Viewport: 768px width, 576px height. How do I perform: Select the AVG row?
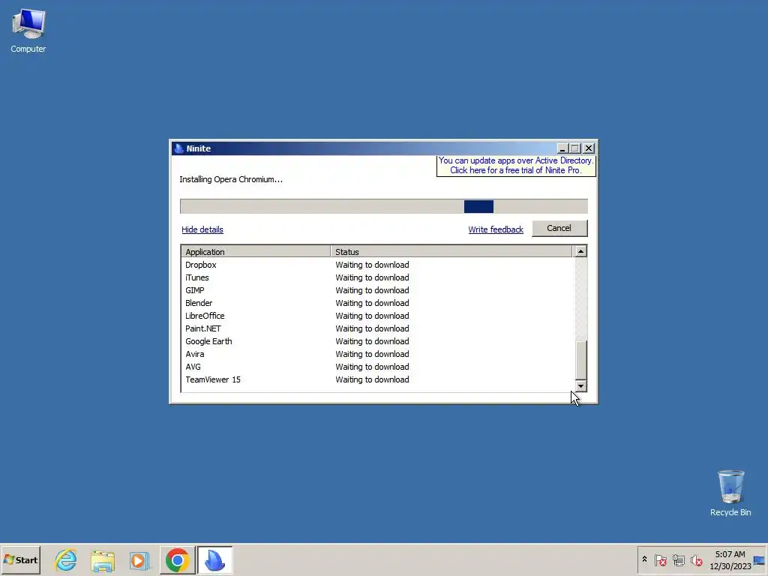point(377,366)
